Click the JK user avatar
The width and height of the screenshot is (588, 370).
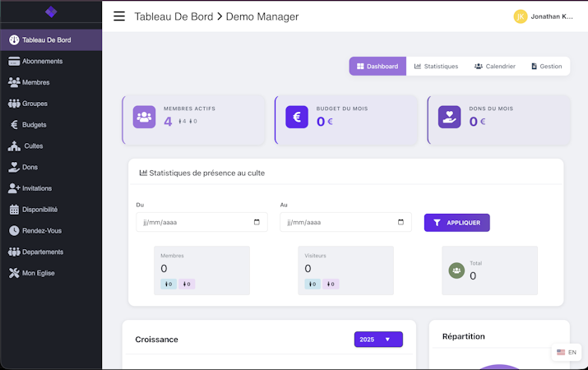pos(520,16)
